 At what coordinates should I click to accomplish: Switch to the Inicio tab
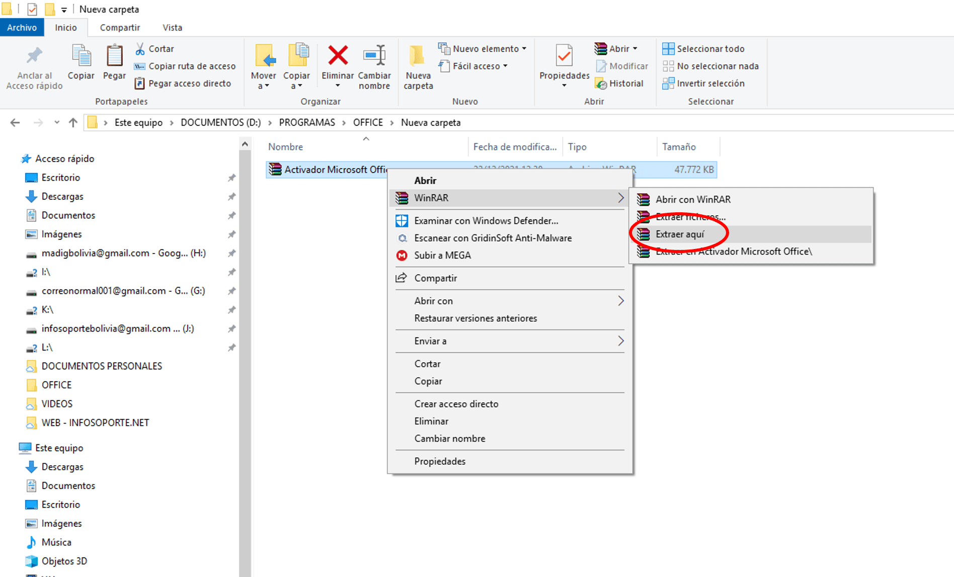[x=66, y=28]
